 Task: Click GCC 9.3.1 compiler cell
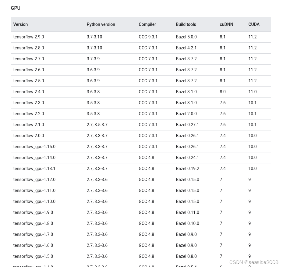click(148, 37)
